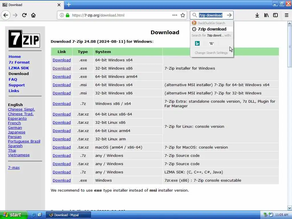Search with Wikipedia engine icon

coord(212,43)
